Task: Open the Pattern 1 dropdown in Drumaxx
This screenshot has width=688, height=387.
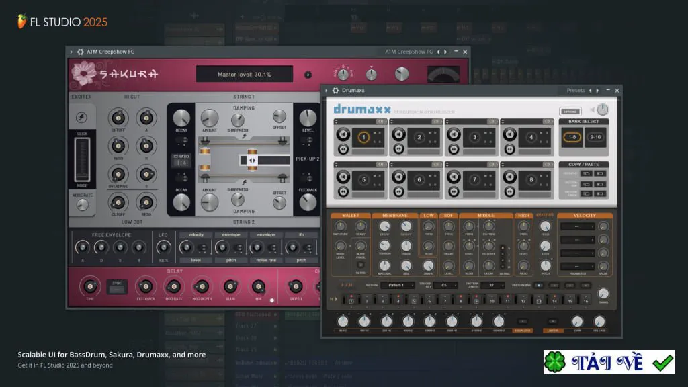Action: 398,285
